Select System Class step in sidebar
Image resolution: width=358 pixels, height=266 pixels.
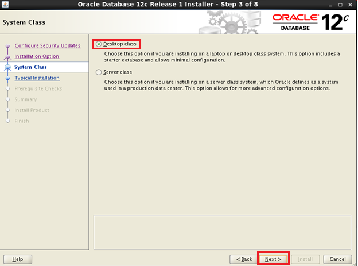30,67
